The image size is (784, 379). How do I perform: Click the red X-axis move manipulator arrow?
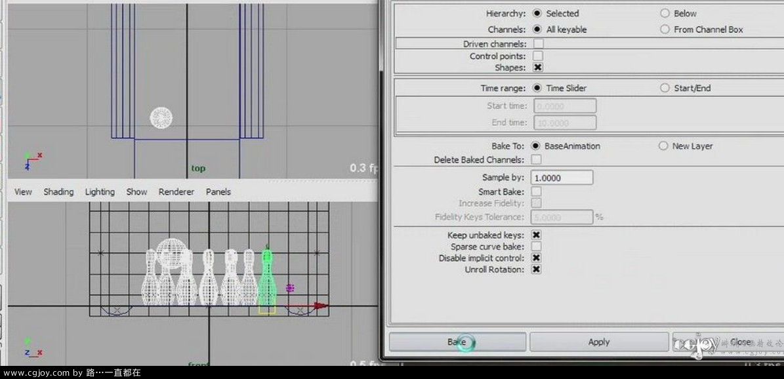[x=320, y=306]
